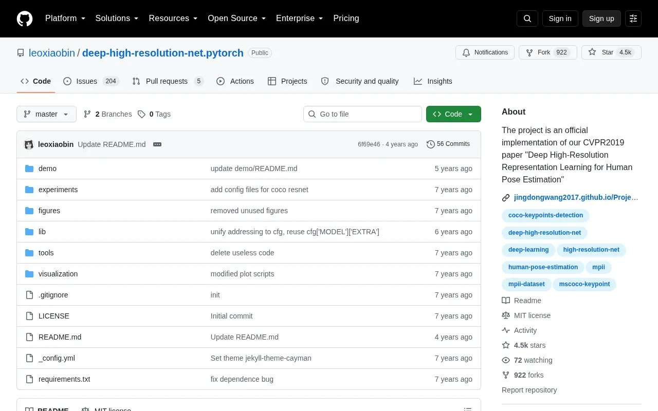Go to Pricing page
The image size is (658, 411).
(346, 18)
